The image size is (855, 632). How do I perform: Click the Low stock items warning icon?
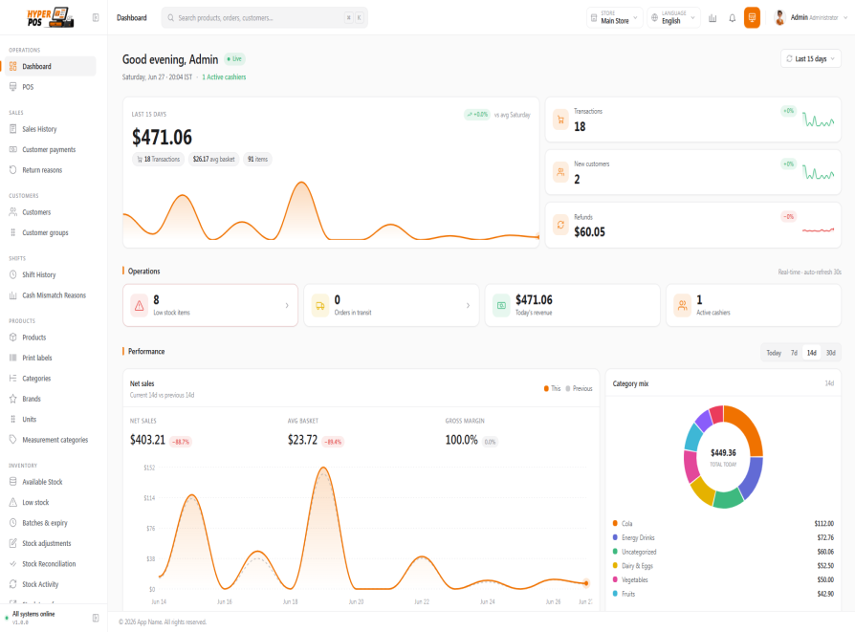139,305
